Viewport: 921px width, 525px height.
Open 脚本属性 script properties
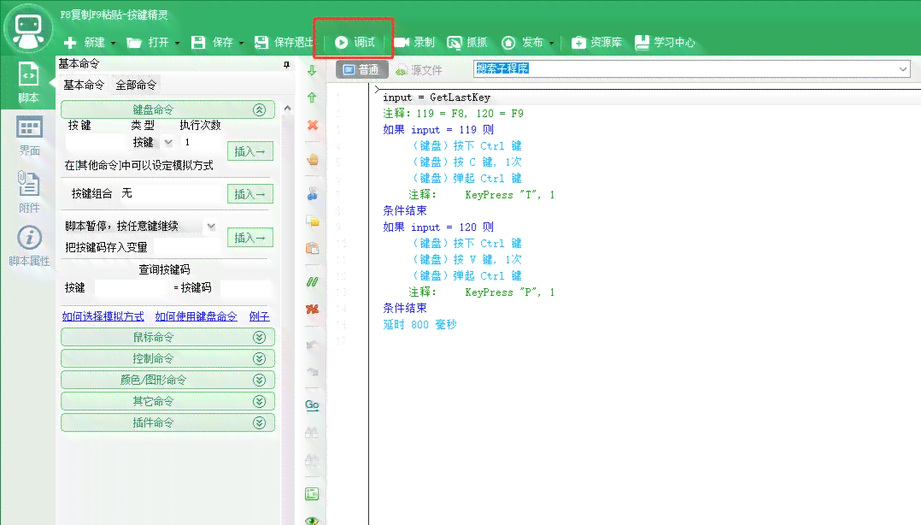click(x=29, y=245)
